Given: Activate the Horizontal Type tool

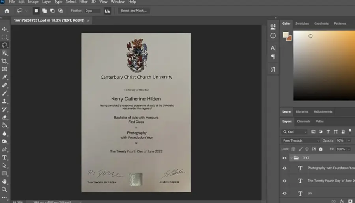Looking at the screenshot, I should point(4,157).
